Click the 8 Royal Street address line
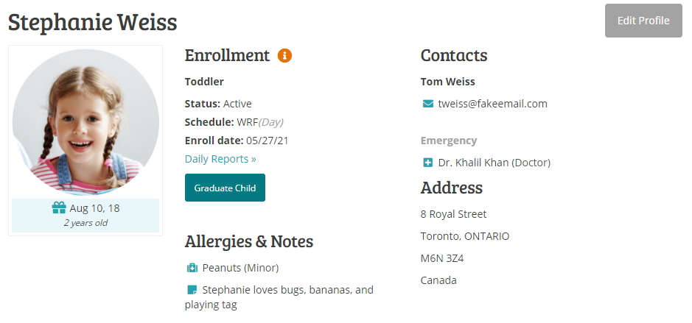This screenshot has height=323, width=692. point(453,214)
